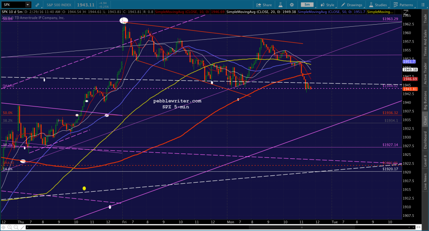This screenshot has width=429, height=231.
Task: Open chart settings gear icon
Action: 292,5
